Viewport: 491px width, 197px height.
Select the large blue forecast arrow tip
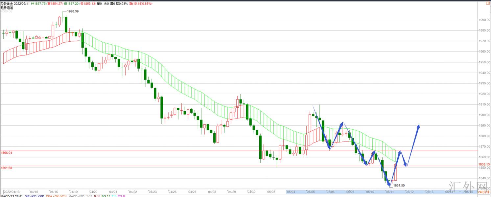click(419, 125)
